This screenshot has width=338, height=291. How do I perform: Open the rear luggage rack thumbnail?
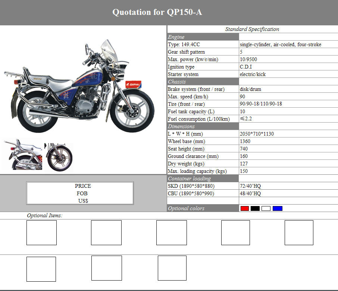[22, 155]
